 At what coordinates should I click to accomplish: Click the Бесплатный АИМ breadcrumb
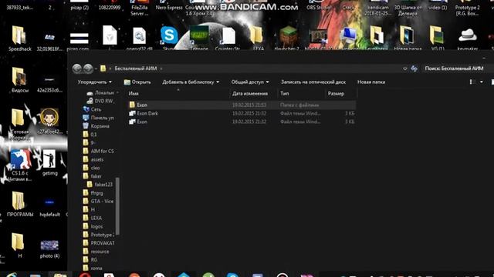coord(136,68)
